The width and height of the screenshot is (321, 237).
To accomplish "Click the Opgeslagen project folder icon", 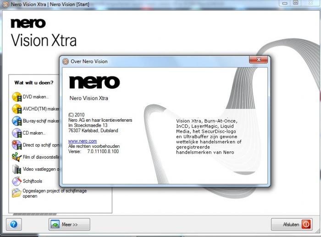I will click(x=17, y=193).
